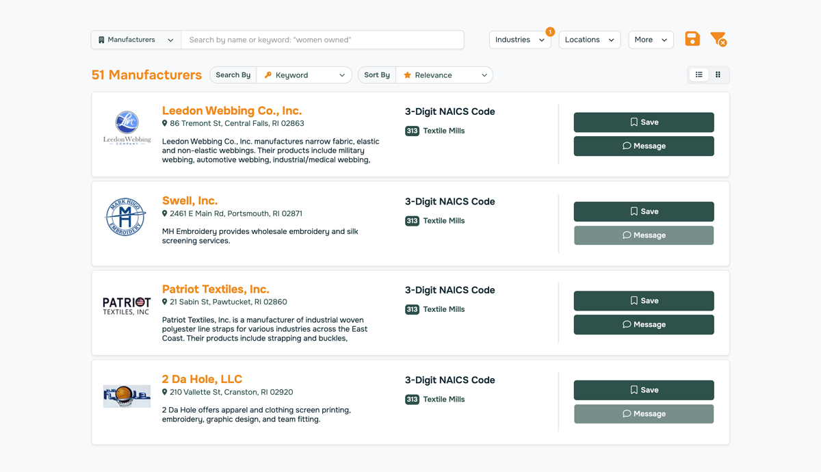Click the notification badge on the Industries filter
Image resolution: width=821 pixels, height=472 pixels.
(x=550, y=31)
